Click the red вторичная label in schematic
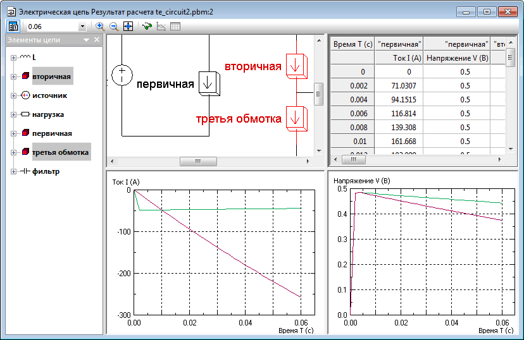 (x=253, y=66)
